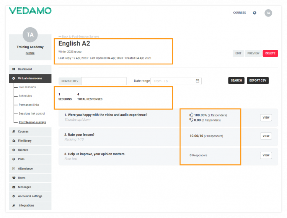The height and width of the screenshot is (218, 287).
Task: Go to Polls in the sidebar
Action: click(21, 159)
